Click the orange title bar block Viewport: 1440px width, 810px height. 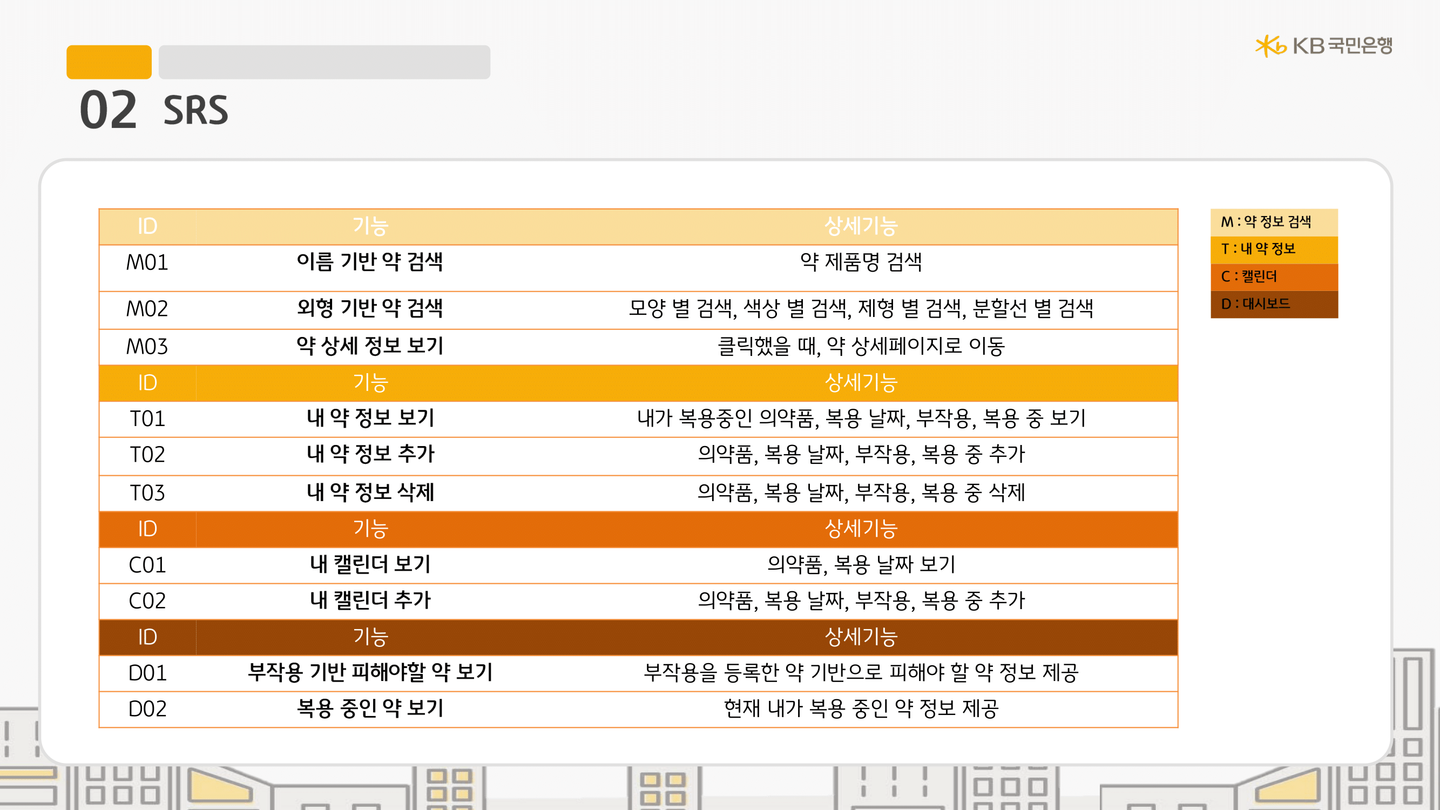(x=109, y=62)
